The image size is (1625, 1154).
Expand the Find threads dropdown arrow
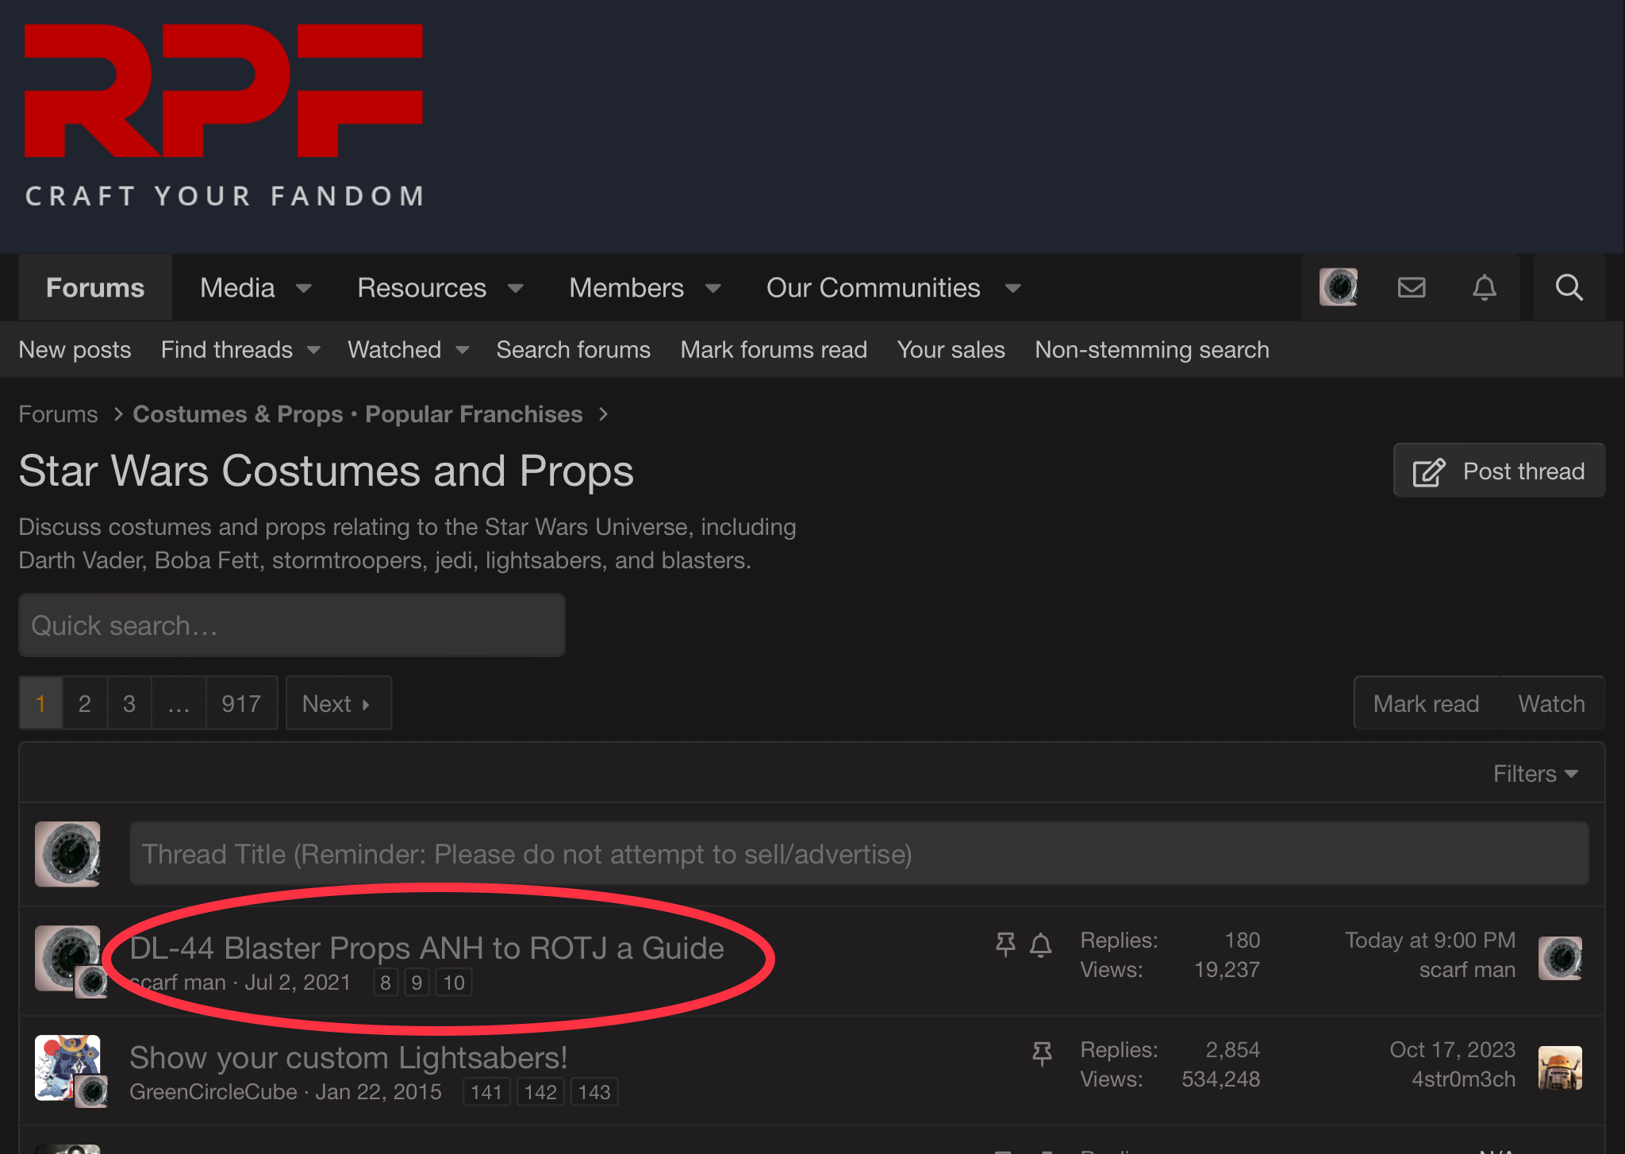coord(314,350)
